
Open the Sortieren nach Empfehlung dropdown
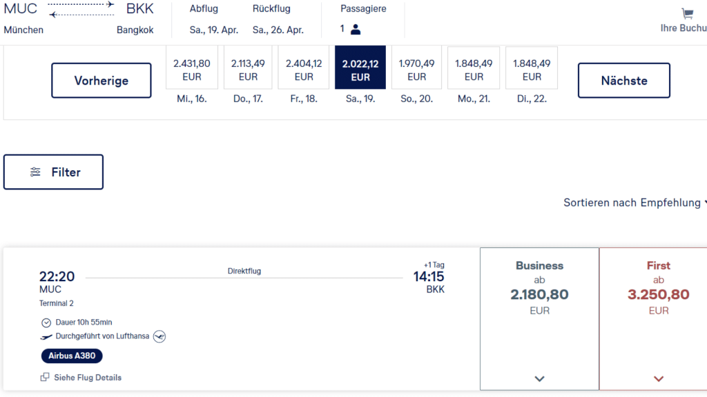[x=635, y=203]
